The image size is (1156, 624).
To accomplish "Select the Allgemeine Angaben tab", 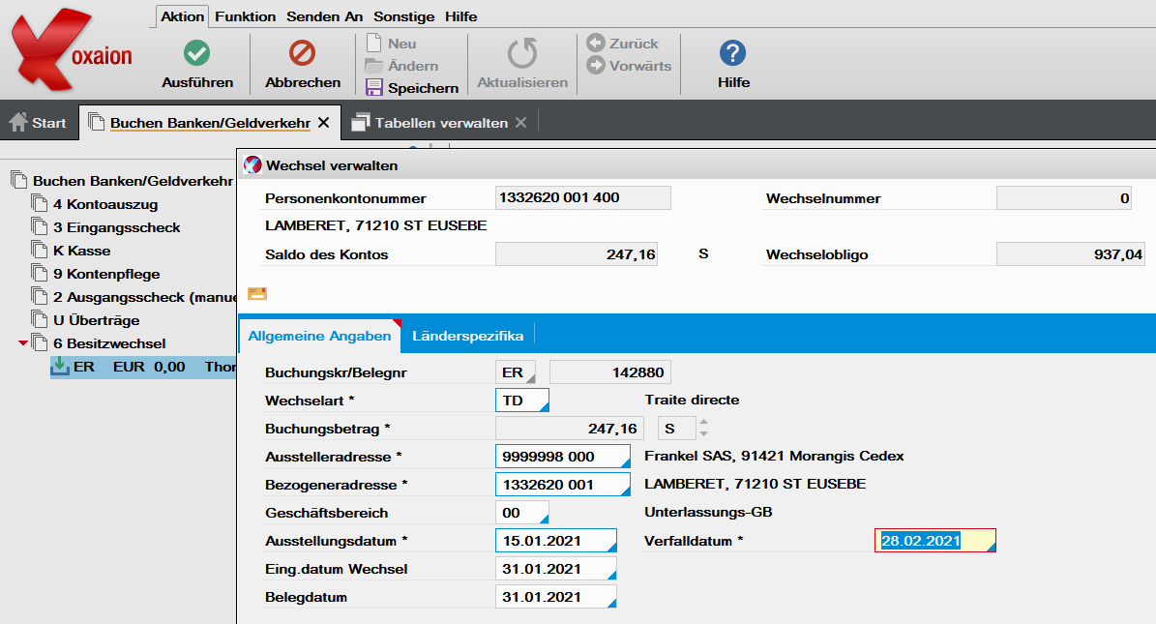I will click(319, 336).
